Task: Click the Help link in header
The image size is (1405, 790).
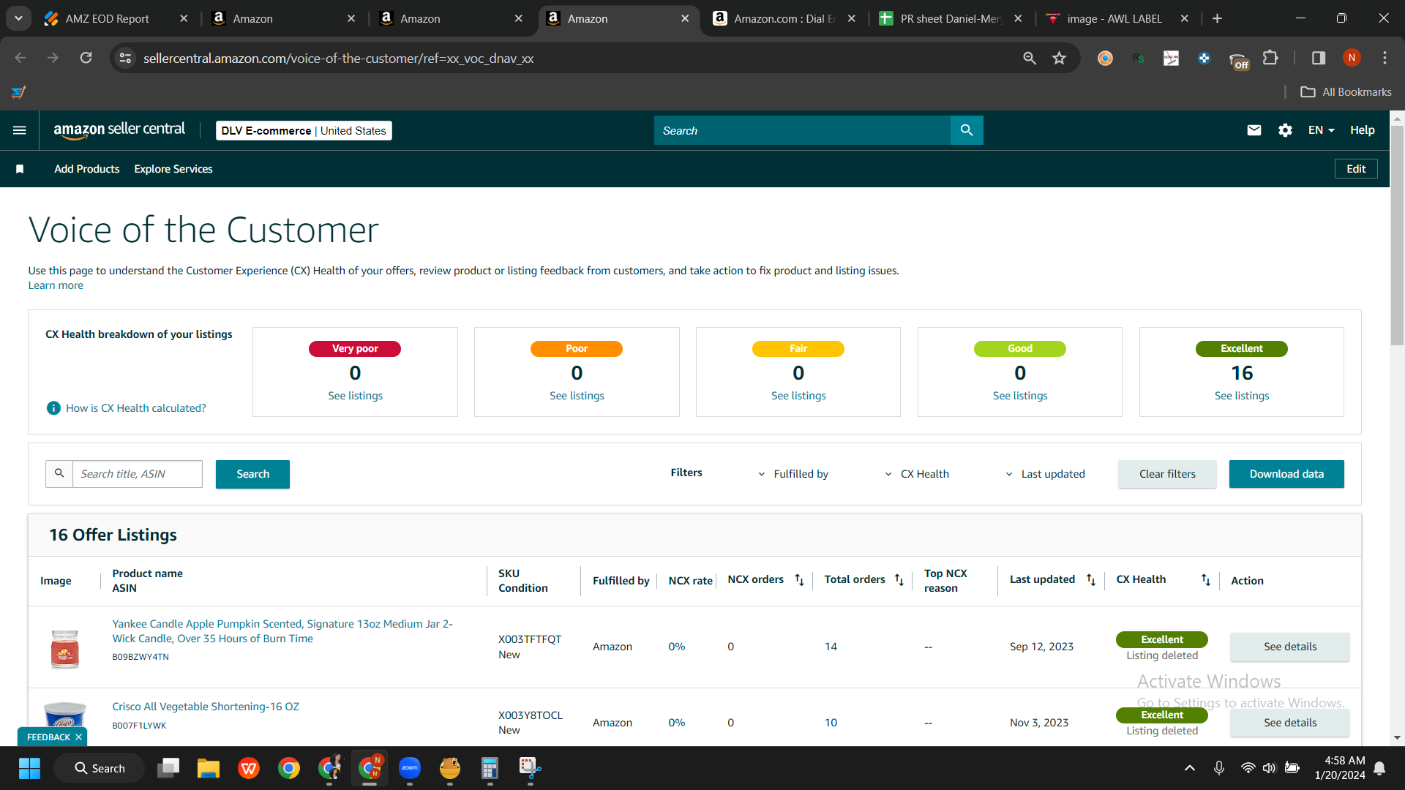Action: coord(1362,130)
